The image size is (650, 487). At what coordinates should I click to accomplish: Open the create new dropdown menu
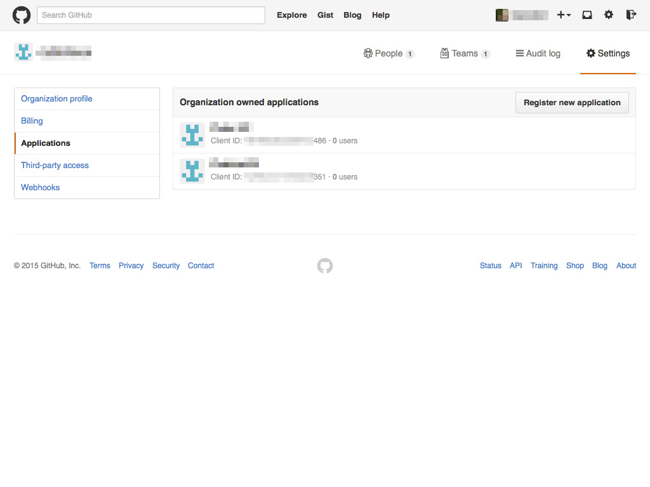click(x=564, y=15)
